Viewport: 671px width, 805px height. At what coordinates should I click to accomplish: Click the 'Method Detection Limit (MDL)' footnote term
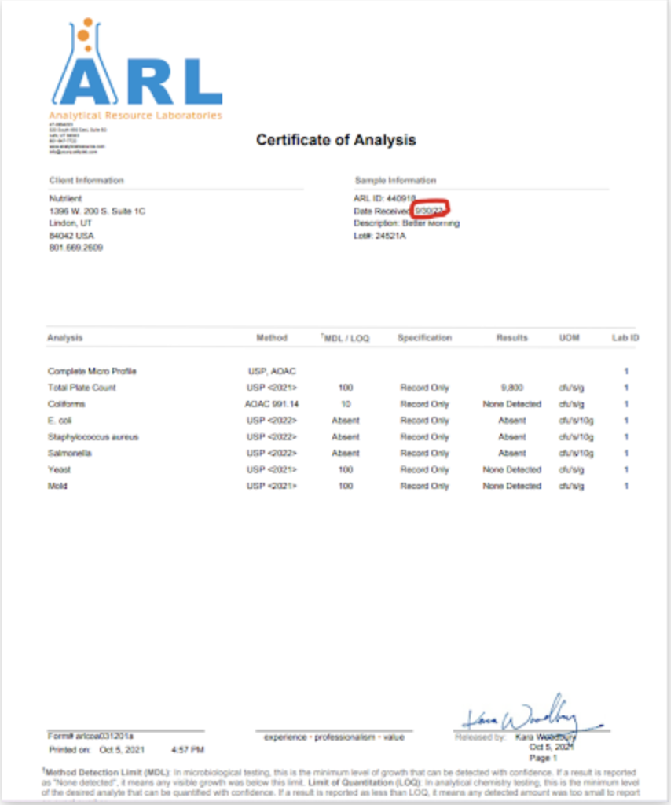107,772
